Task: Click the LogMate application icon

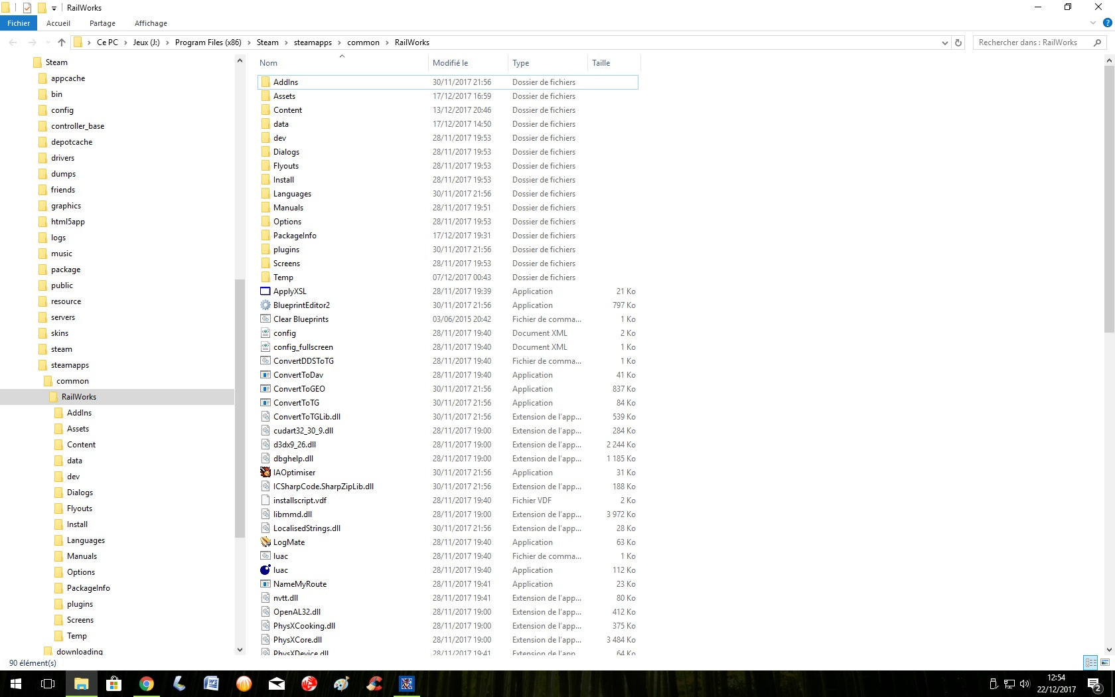Action: tap(265, 542)
